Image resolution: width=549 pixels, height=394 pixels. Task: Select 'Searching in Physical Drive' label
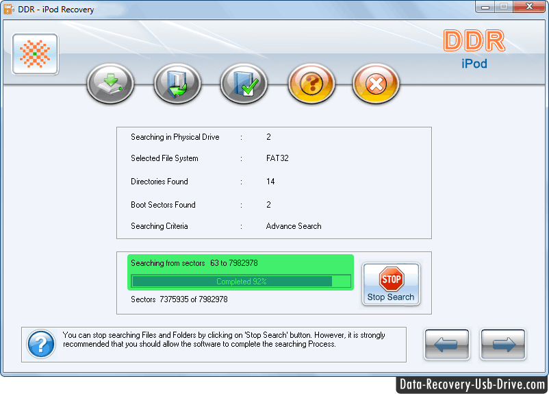pos(175,137)
